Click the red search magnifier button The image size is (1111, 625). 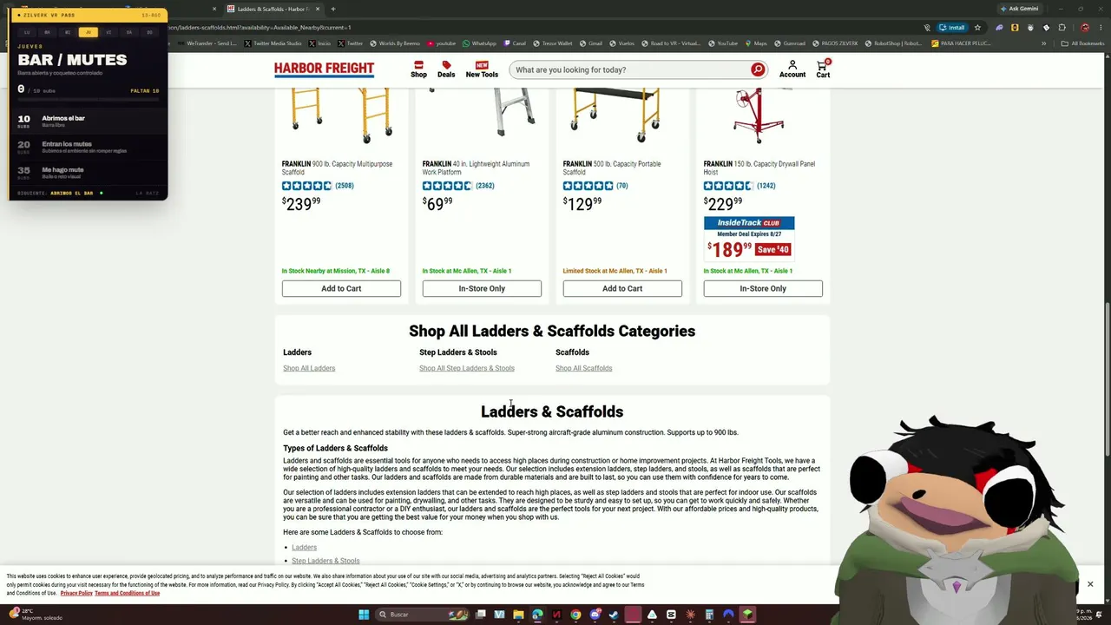(x=758, y=69)
